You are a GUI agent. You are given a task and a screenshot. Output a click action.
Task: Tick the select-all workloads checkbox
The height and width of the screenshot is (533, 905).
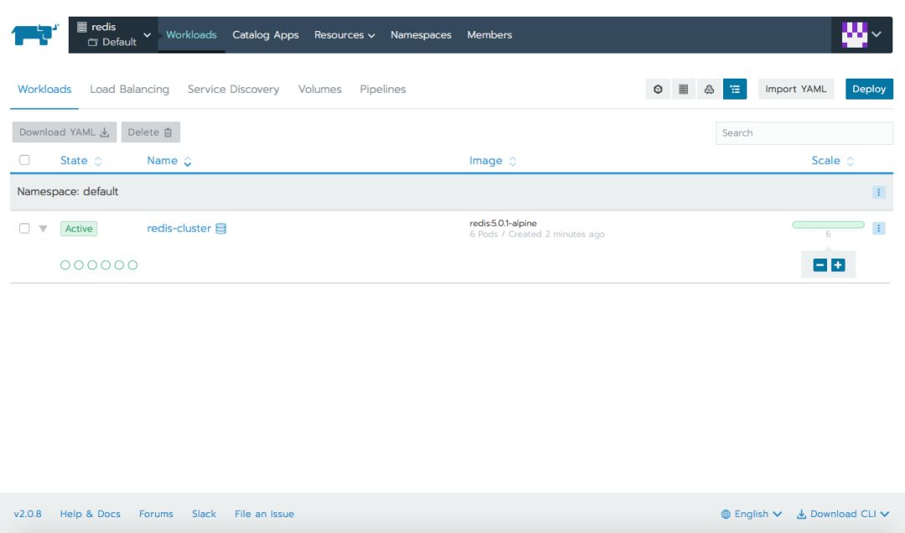24,160
